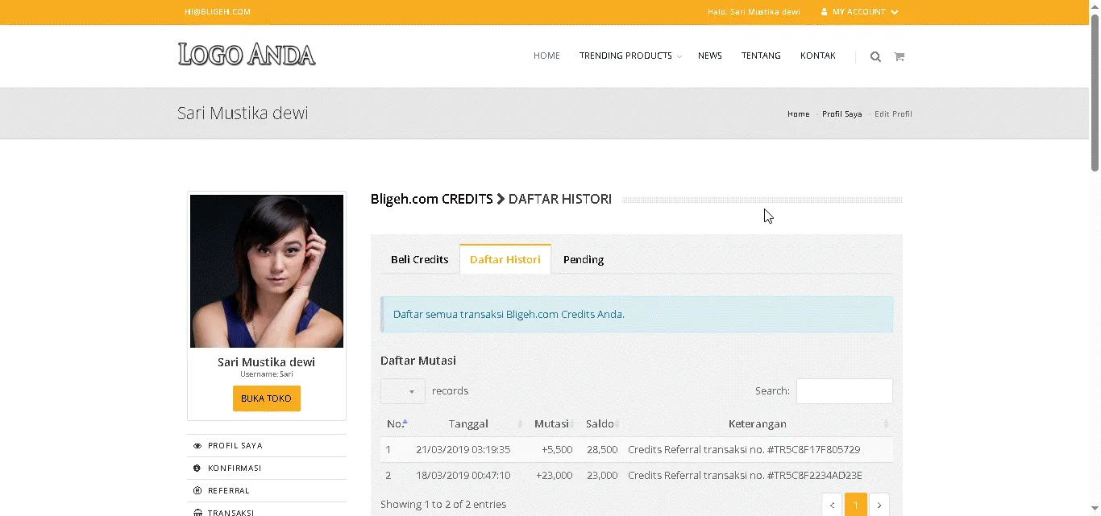The height and width of the screenshot is (516, 1101).
Task: Open the News menu item
Action: pos(709,56)
